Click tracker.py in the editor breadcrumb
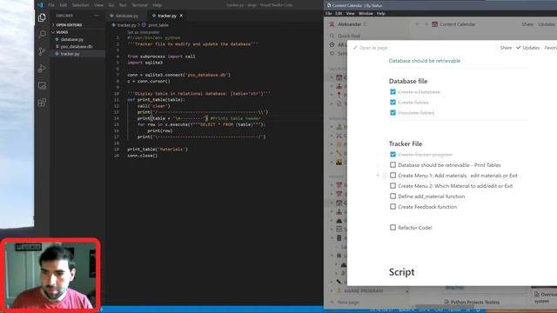 pyautogui.click(x=126, y=25)
